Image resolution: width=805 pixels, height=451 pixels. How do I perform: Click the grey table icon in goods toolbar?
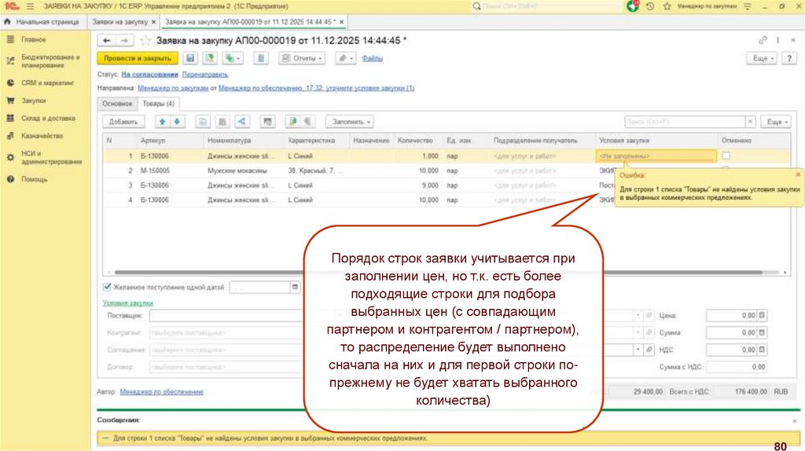[x=222, y=122]
